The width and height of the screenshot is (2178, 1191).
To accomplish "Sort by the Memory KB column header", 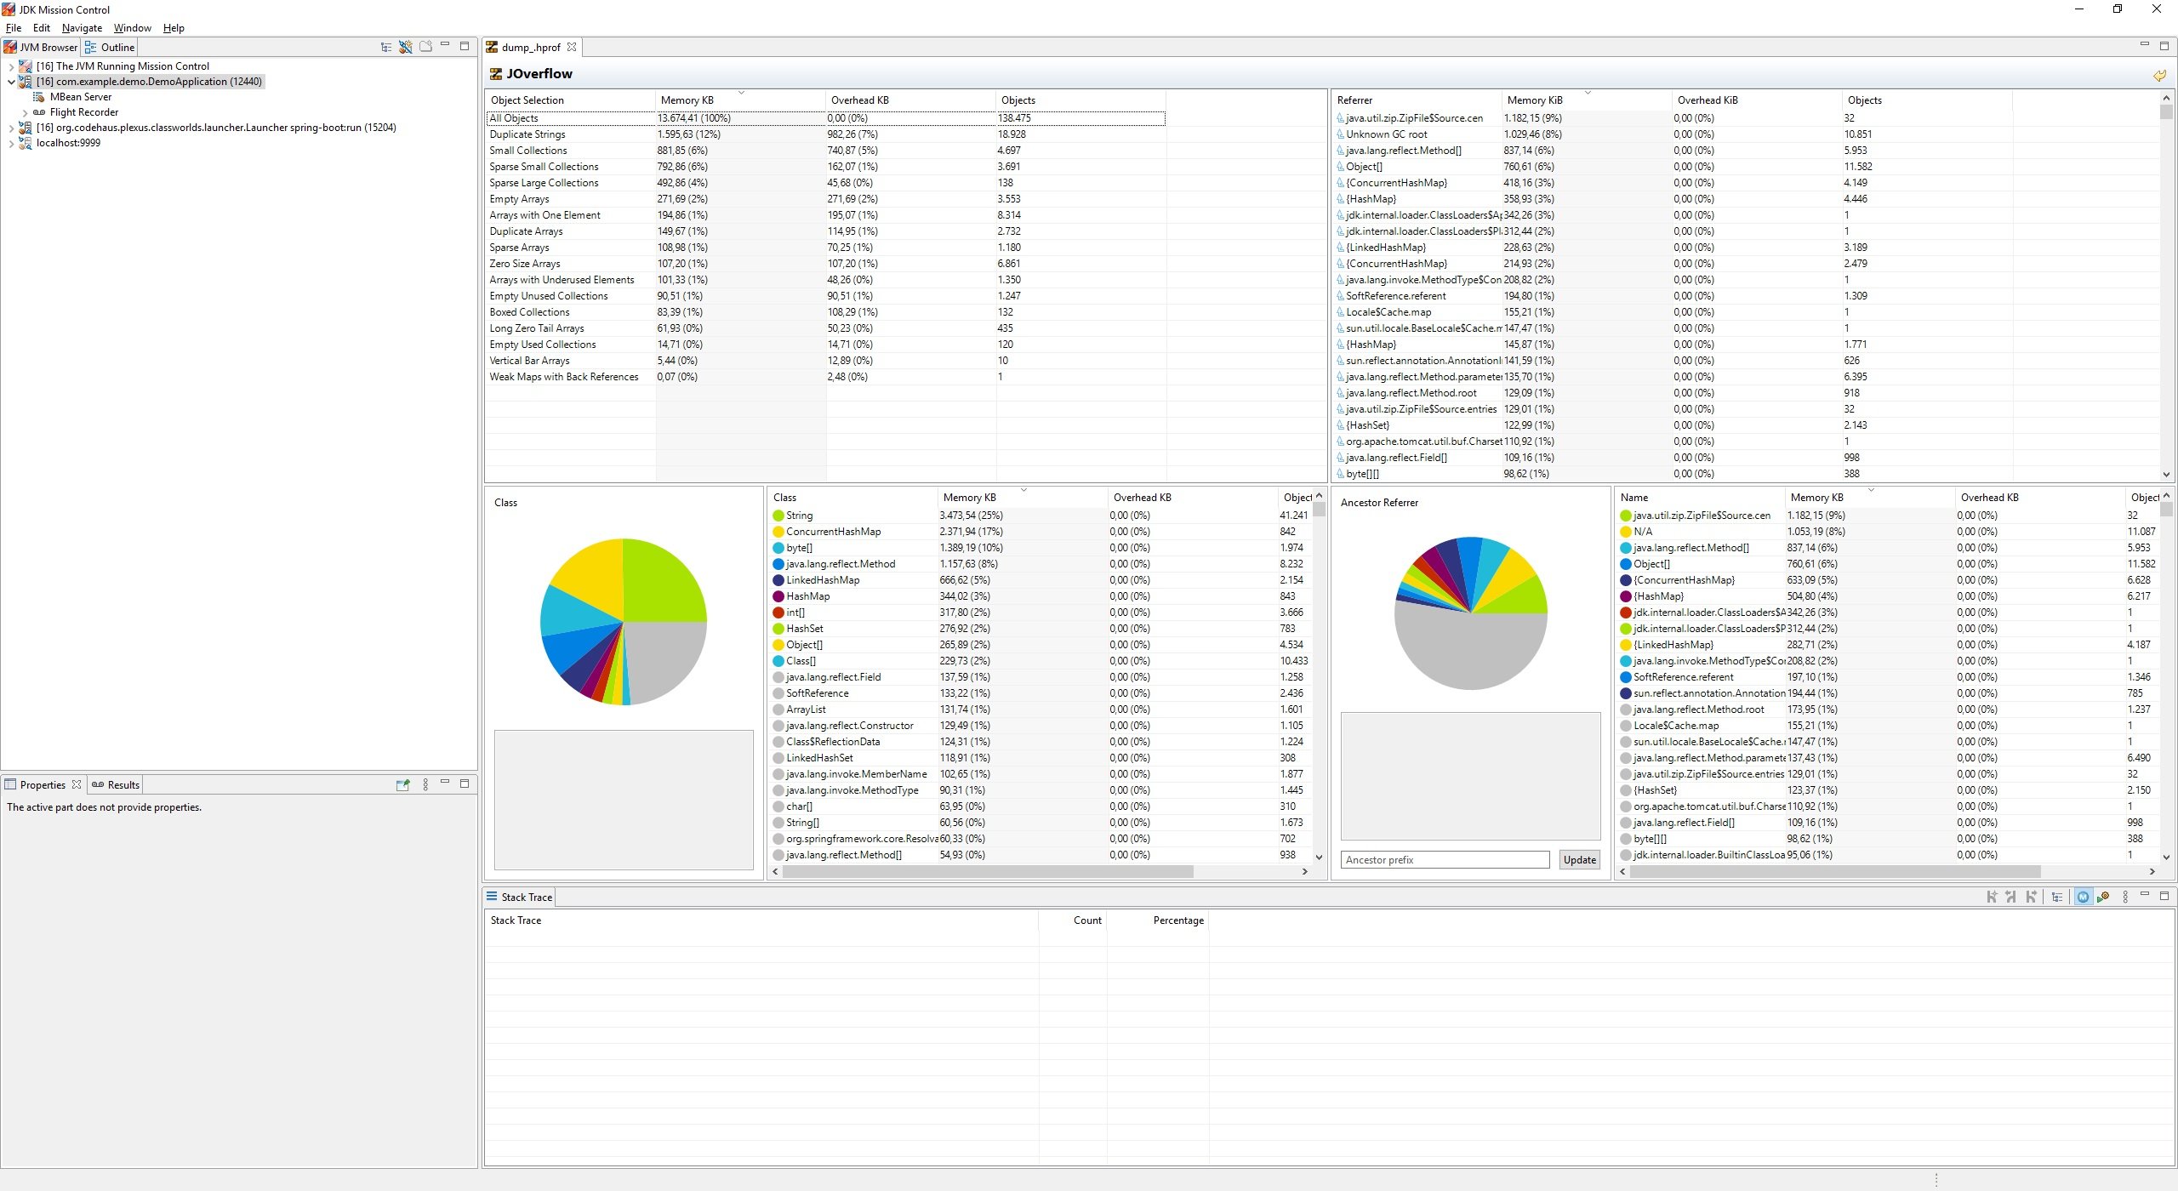I will pyautogui.click(x=686, y=100).
